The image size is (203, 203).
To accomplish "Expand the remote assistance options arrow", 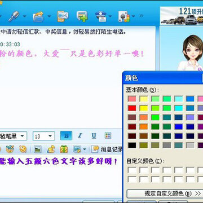I will click(x=110, y=16).
